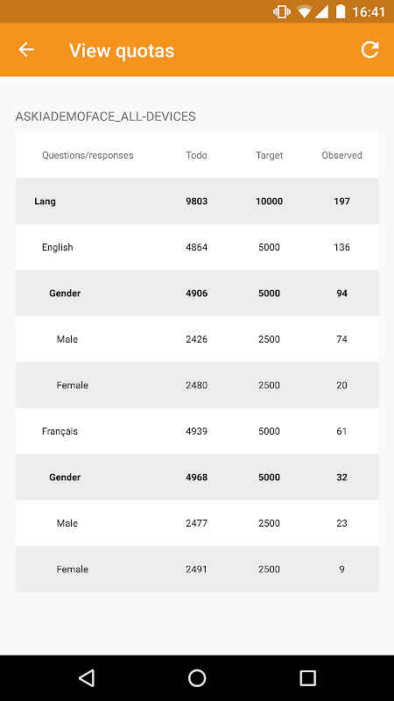
Task: Select the Female row with observed 9
Action: tap(197, 569)
